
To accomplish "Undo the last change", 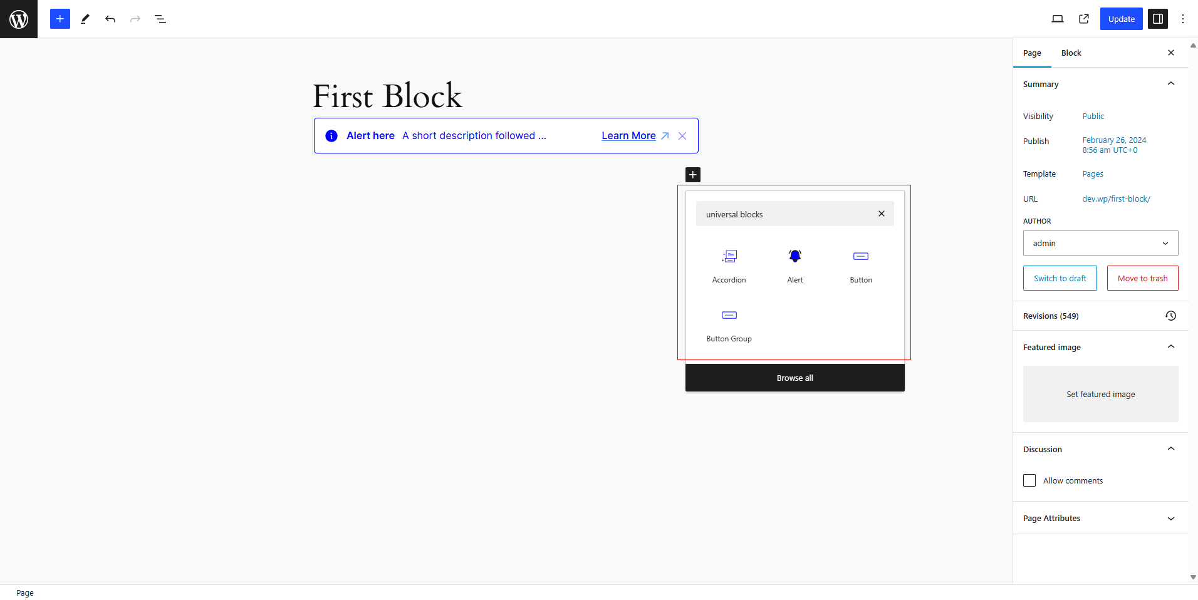I will point(110,19).
